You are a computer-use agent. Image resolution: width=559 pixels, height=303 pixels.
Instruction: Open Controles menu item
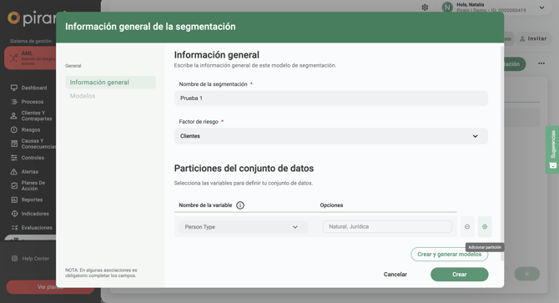coord(33,158)
